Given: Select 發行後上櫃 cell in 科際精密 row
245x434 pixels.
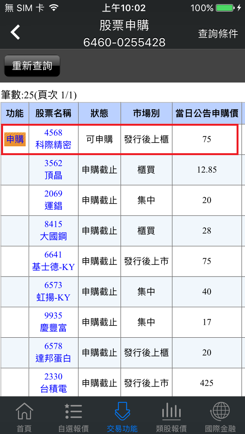Looking at the screenshot, I should (x=146, y=139).
